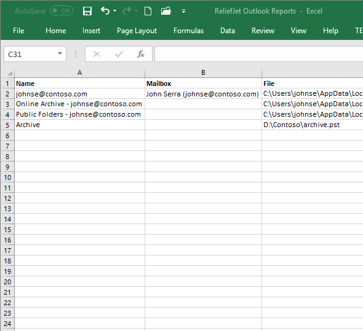
Task: Open the File menu
Action: pyautogui.click(x=18, y=31)
